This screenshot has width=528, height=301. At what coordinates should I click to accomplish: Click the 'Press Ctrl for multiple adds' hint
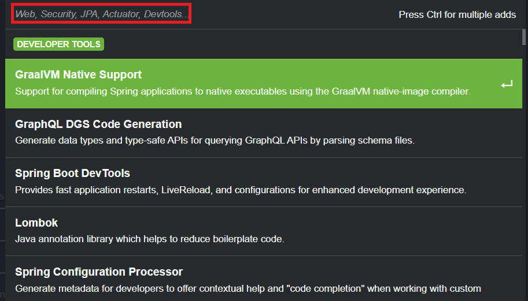point(457,14)
